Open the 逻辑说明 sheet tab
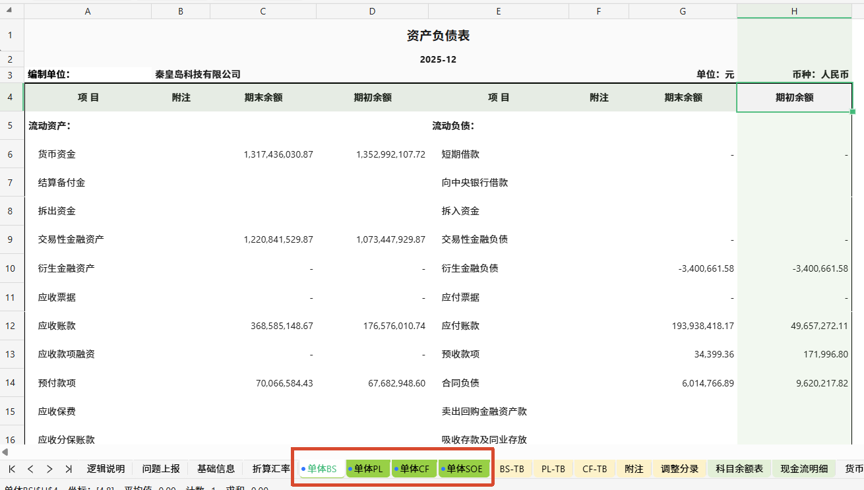 pyautogui.click(x=106, y=469)
